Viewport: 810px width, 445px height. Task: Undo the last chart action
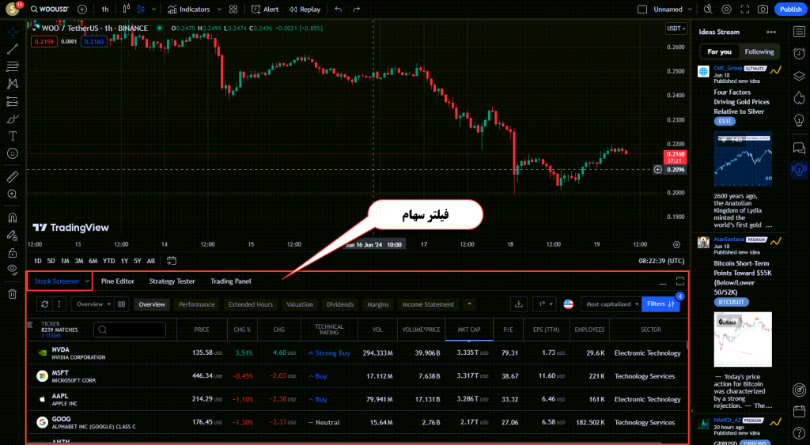coord(339,9)
